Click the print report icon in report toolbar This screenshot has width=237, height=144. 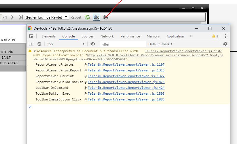click(106, 17)
